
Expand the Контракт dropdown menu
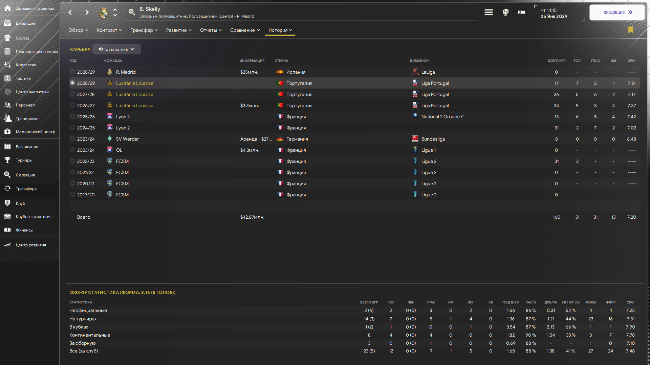pyautogui.click(x=109, y=30)
